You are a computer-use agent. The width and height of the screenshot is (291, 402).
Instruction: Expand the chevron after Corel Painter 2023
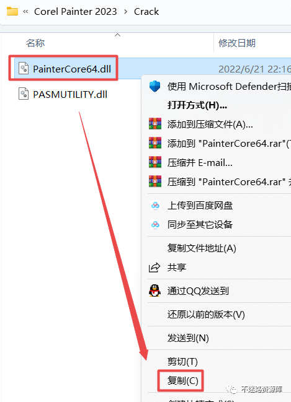[x=125, y=12]
